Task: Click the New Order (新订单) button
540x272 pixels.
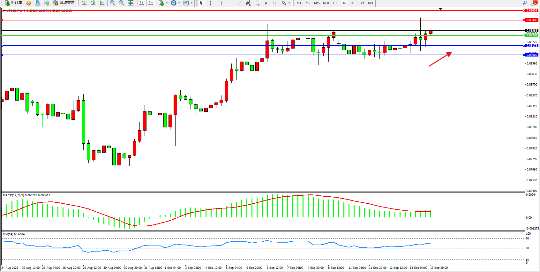Action: click(x=13, y=3)
